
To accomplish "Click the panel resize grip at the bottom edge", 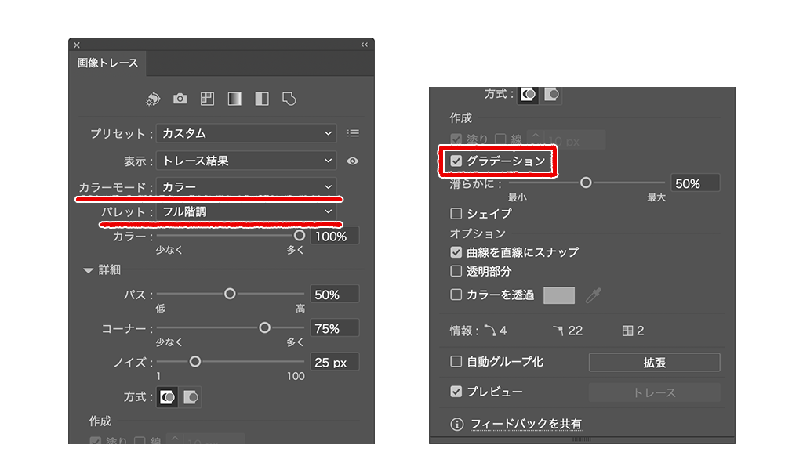I will coord(582,439).
